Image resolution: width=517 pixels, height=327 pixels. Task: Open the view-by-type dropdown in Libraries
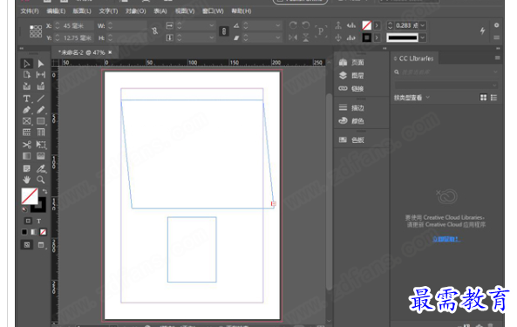pos(412,98)
